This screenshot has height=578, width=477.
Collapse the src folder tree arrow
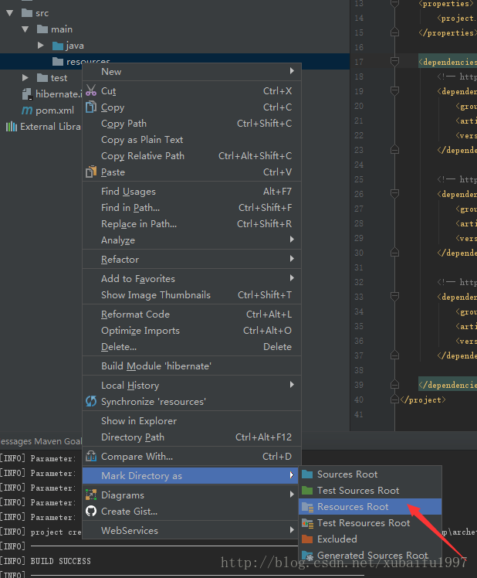(10, 13)
